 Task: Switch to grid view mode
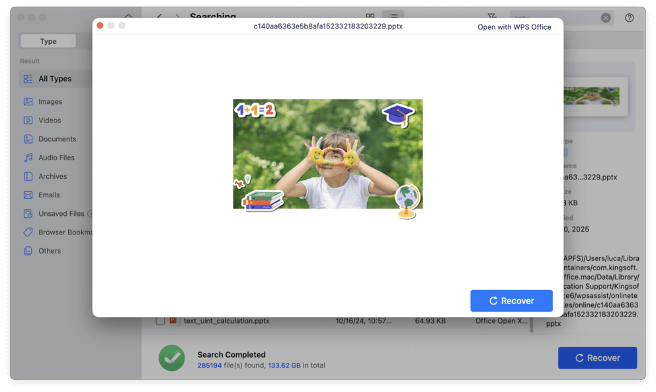(x=370, y=17)
